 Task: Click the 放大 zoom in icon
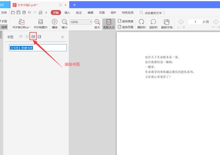(97, 22)
